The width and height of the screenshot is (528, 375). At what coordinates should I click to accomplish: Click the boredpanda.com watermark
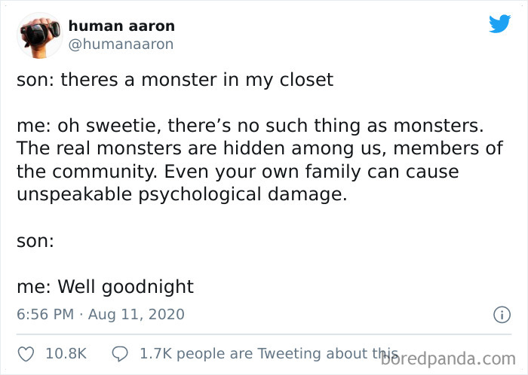[x=451, y=357]
